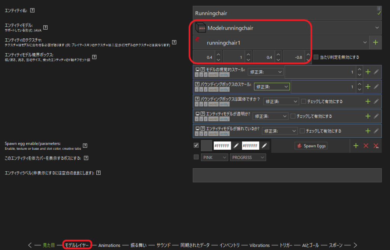
Task: Switch to the モデルレイヤー tab
Action: (x=77, y=245)
